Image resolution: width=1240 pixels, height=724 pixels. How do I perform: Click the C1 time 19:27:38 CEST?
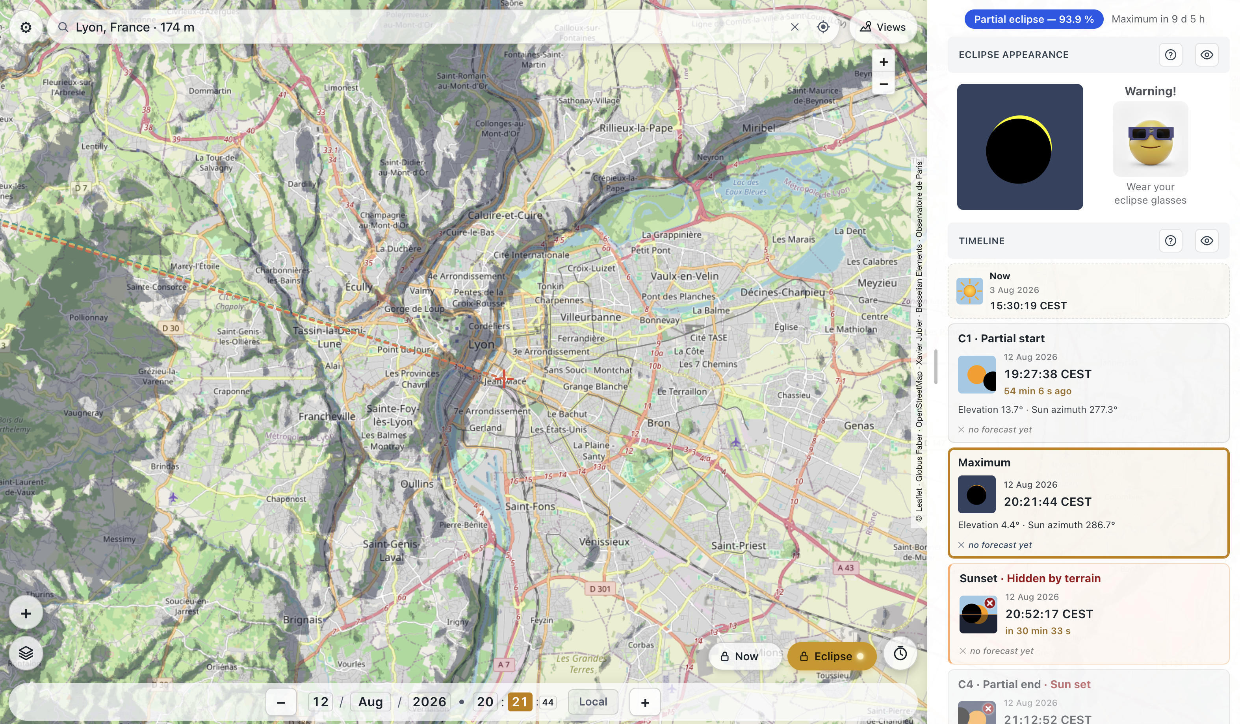click(1048, 374)
